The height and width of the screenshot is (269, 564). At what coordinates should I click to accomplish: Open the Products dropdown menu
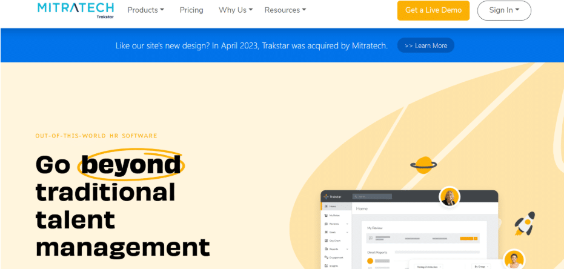pyautogui.click(x=145, y=10)
